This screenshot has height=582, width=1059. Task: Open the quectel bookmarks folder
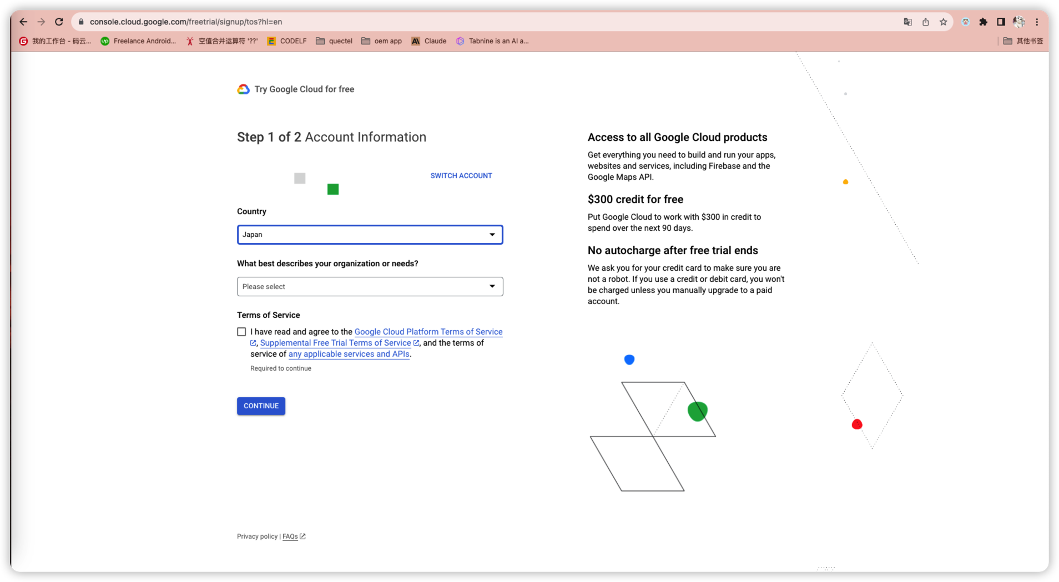(x=334, y=41)
